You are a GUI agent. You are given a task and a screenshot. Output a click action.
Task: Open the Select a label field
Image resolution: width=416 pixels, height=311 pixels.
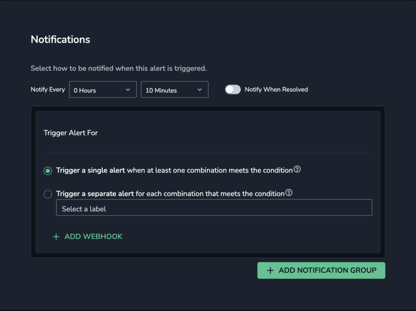click(214, 207)
